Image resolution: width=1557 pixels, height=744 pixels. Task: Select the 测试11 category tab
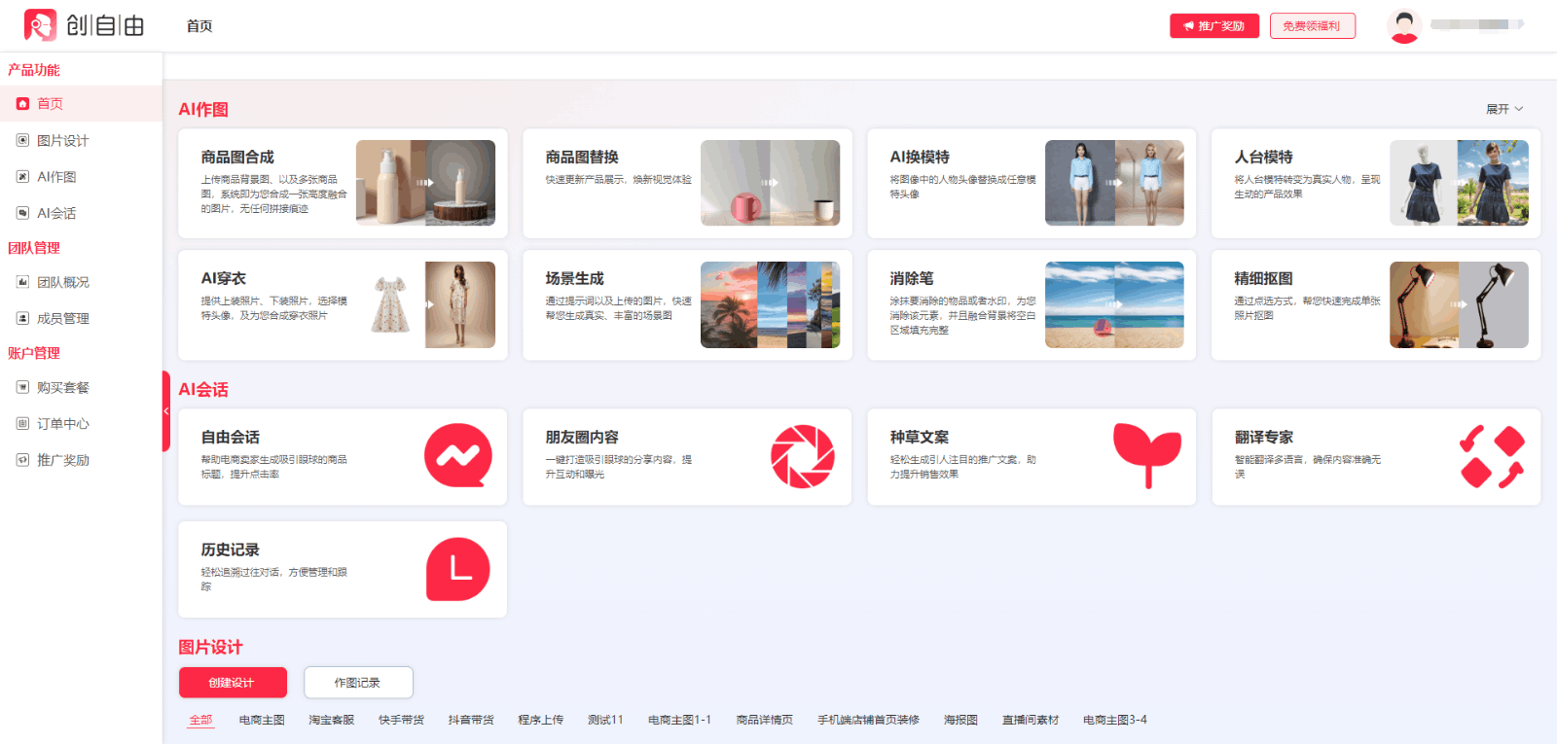[x=605, y=720]
